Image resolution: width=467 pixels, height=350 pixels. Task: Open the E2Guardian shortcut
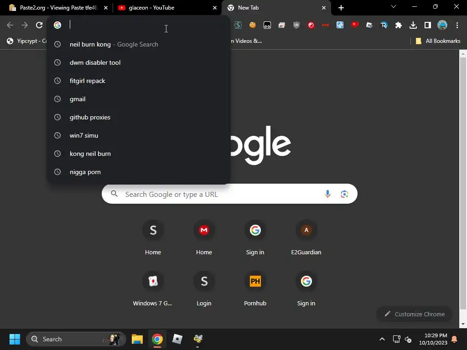click(x=306, y=237)
